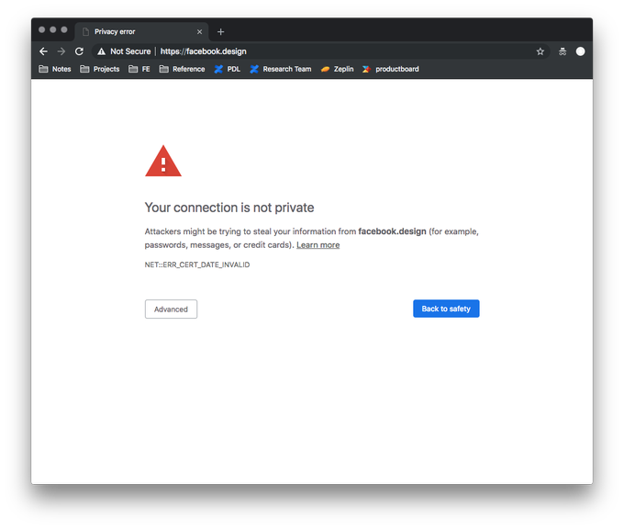Open the FE bookmark folder
The image size is (624, 529).
(139, 69)
